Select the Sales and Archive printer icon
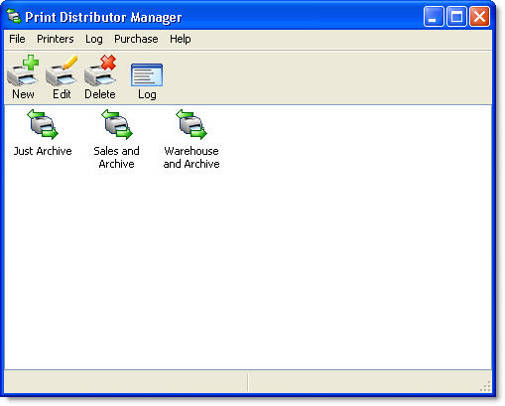The height and width of the screenshot is (406, 505). click(x=117, y=124)
